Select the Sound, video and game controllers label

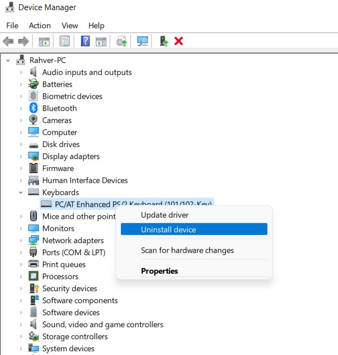(103, 325)
